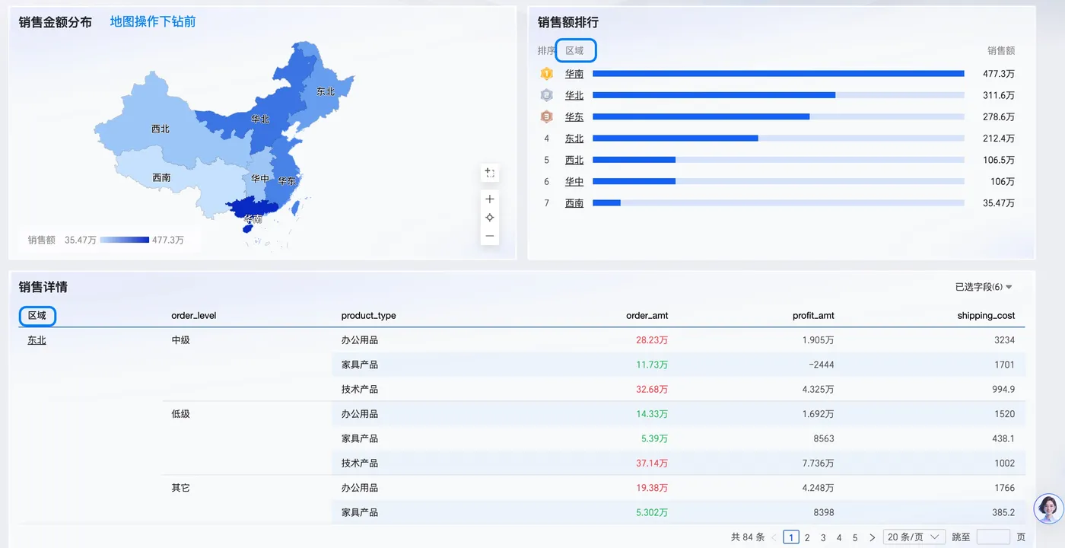Select the 华中 region on the map

tap(259, 179)
